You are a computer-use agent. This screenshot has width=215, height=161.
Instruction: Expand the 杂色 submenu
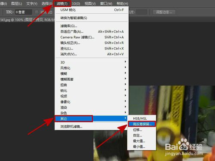click(92, 113)
